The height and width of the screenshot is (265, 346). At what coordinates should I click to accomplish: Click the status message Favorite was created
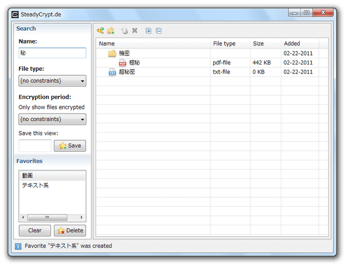(68, 246)
